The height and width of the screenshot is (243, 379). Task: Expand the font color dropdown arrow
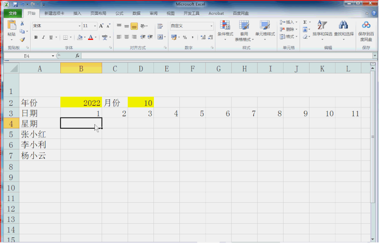(x=96, y=38)
